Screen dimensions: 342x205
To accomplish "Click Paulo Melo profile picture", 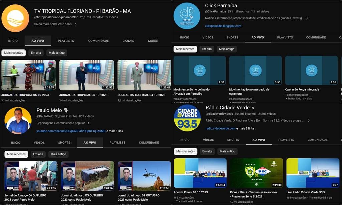I will (18, 121).
